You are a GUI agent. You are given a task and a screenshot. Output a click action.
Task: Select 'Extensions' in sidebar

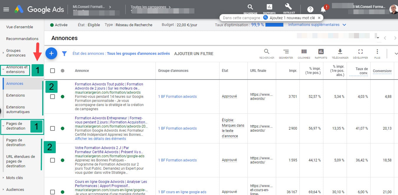pos(16,95)
